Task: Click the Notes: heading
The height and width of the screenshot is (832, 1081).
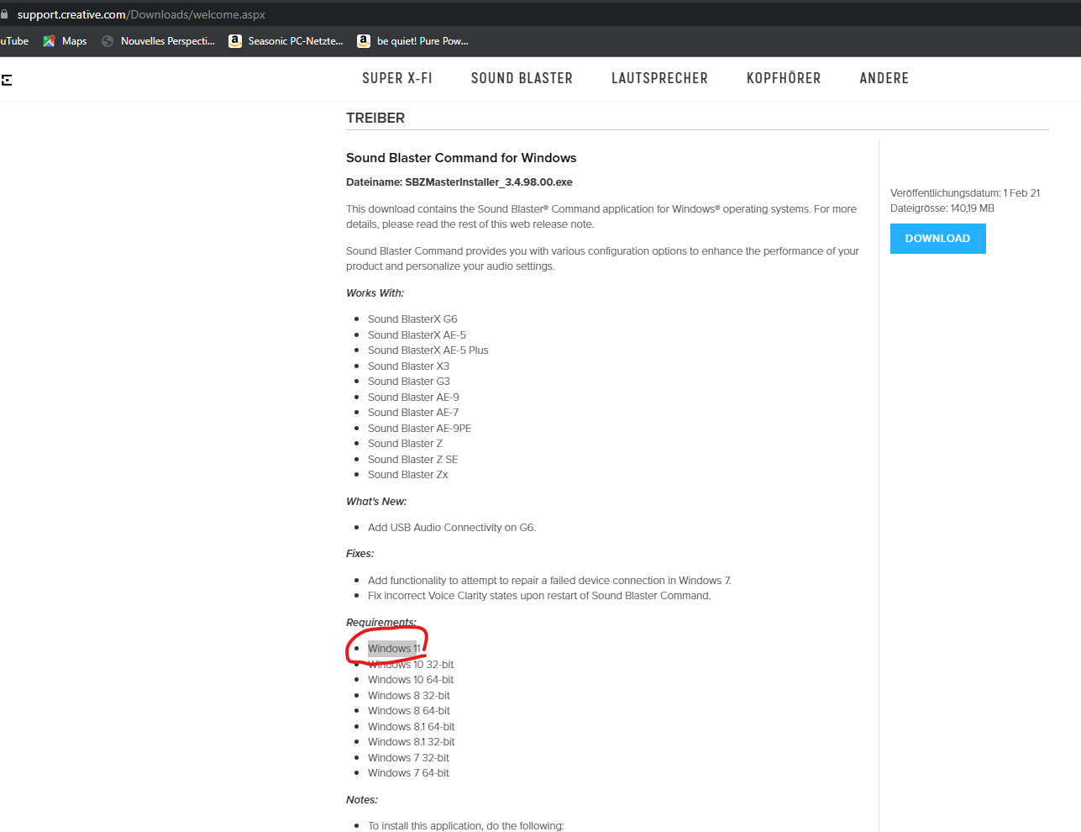Action: (x=362, y=800)
